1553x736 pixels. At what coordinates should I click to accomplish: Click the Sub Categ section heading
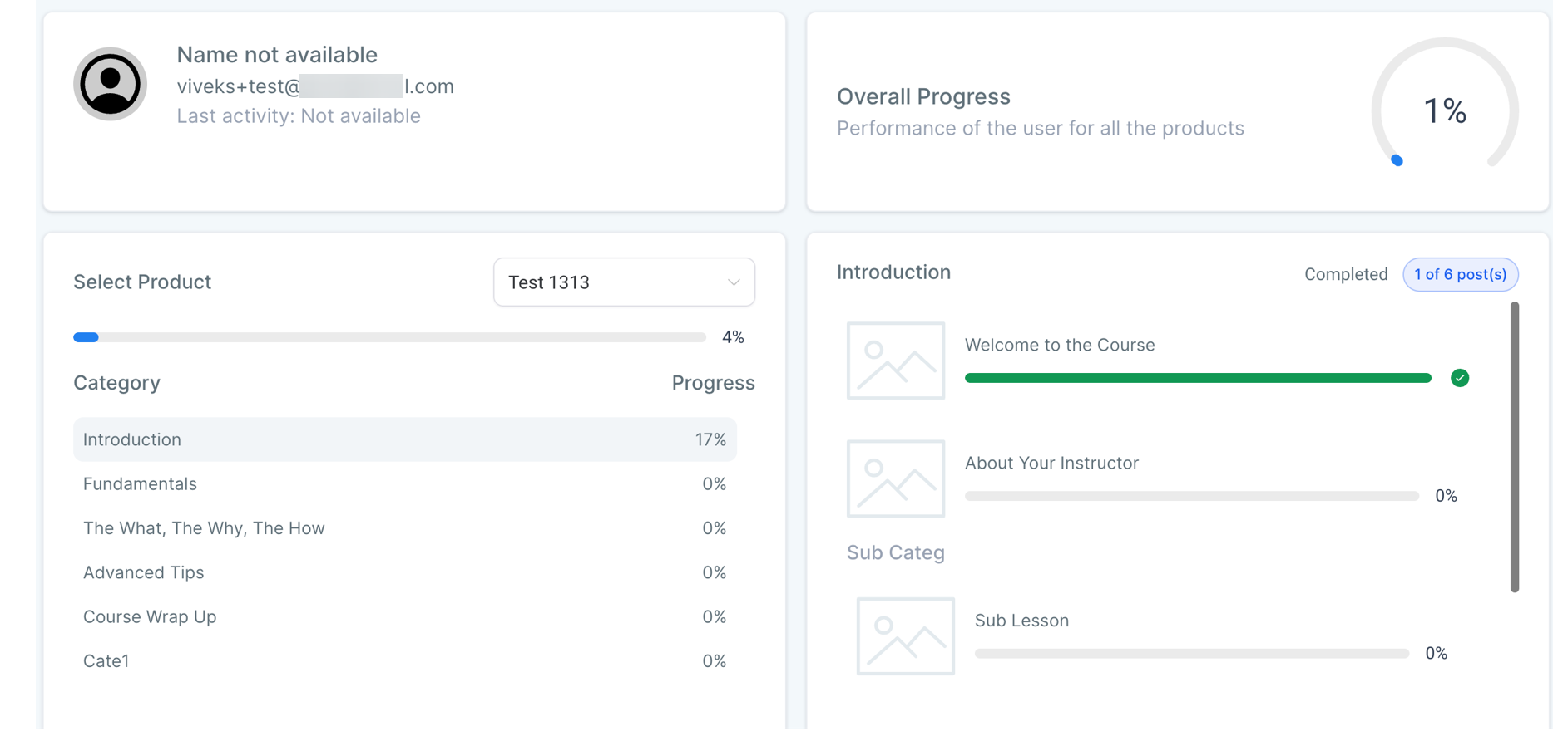click(895, 552)
